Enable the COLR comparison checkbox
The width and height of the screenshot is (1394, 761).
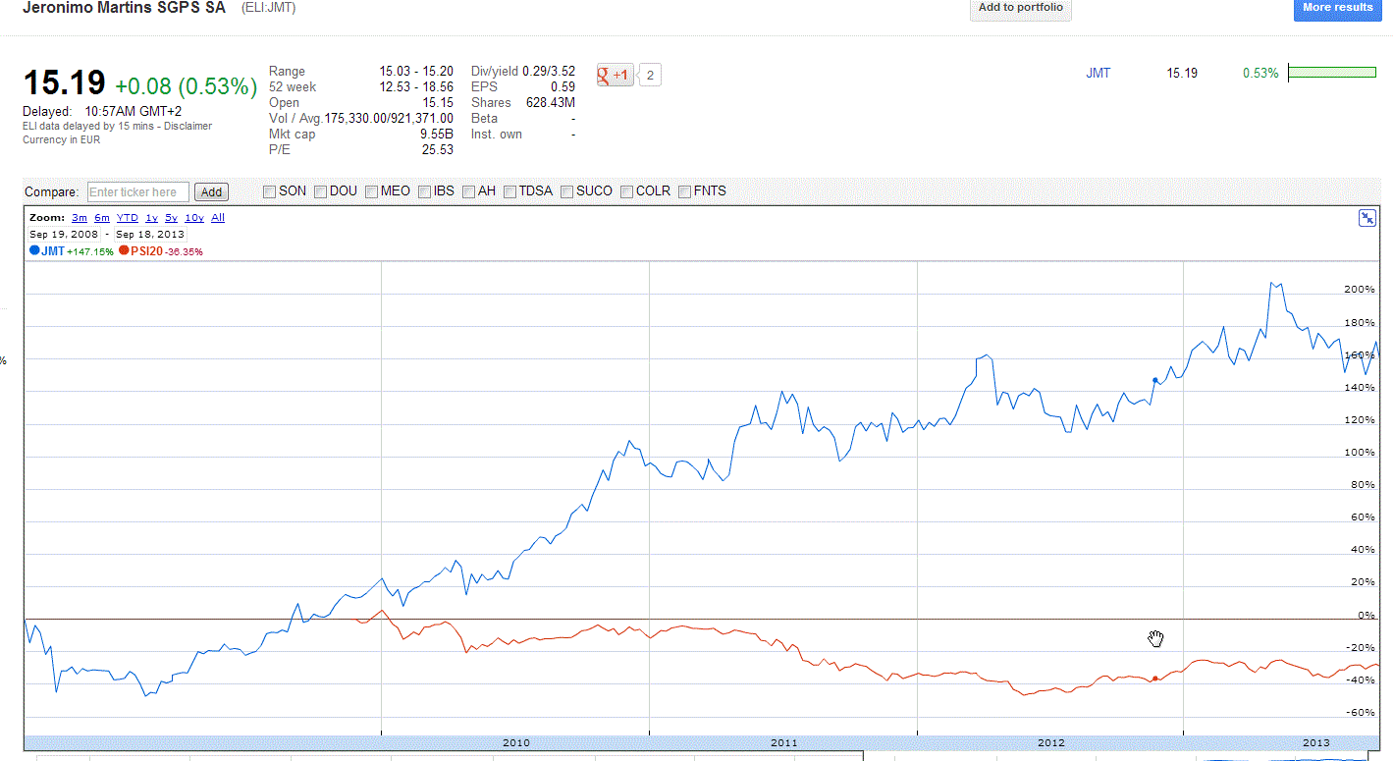point(627,191)
